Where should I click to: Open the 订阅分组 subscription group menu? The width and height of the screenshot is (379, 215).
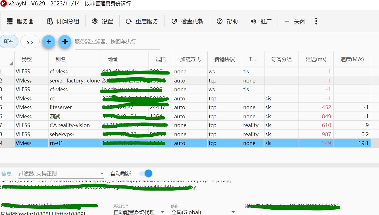[63, 21]
